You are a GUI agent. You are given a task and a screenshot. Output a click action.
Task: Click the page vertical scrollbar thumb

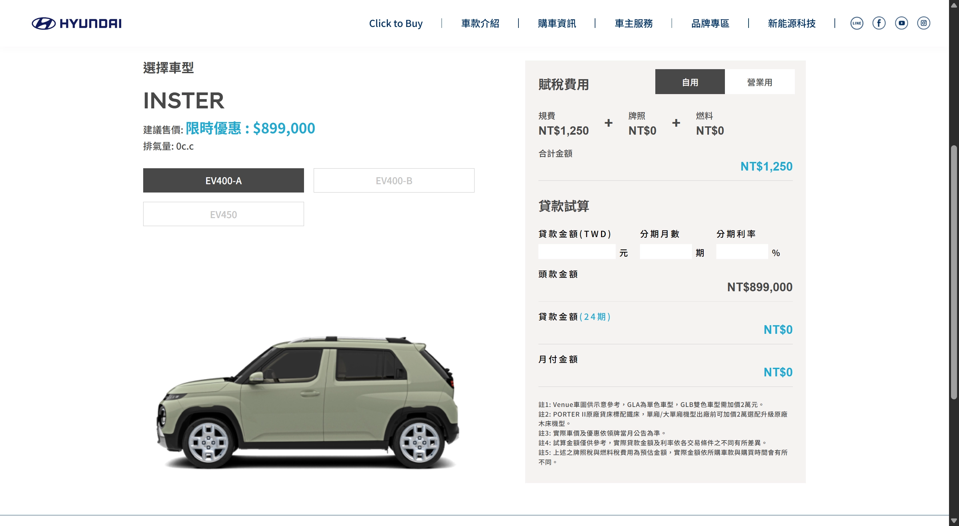(x=954, y=273)
